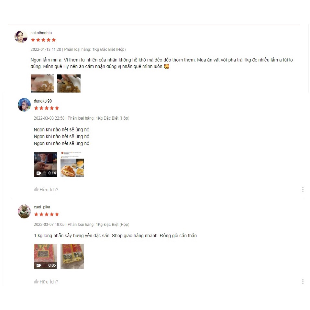Click username sakathanhtu
Viewport: 310px width, 310px height.
pos(41,33)
